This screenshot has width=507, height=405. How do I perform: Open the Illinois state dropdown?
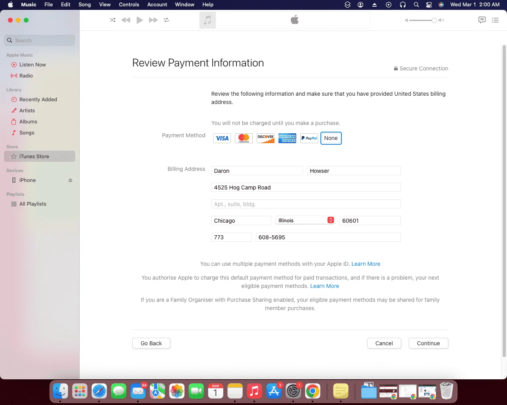305,220
